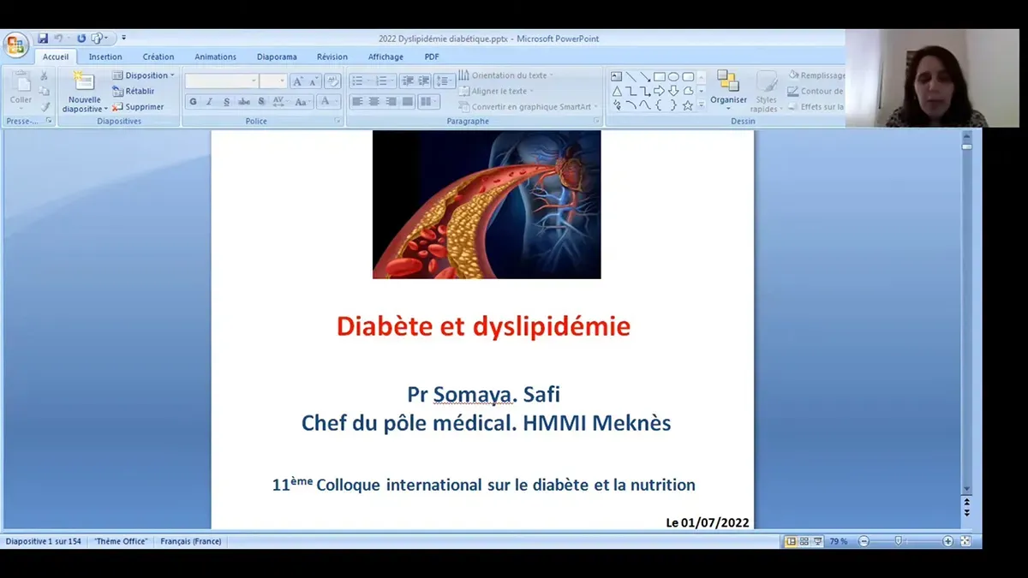Open the Organiser arrange menu
Viewport: 1028px width, 578px height.
[x=729, y=88]
